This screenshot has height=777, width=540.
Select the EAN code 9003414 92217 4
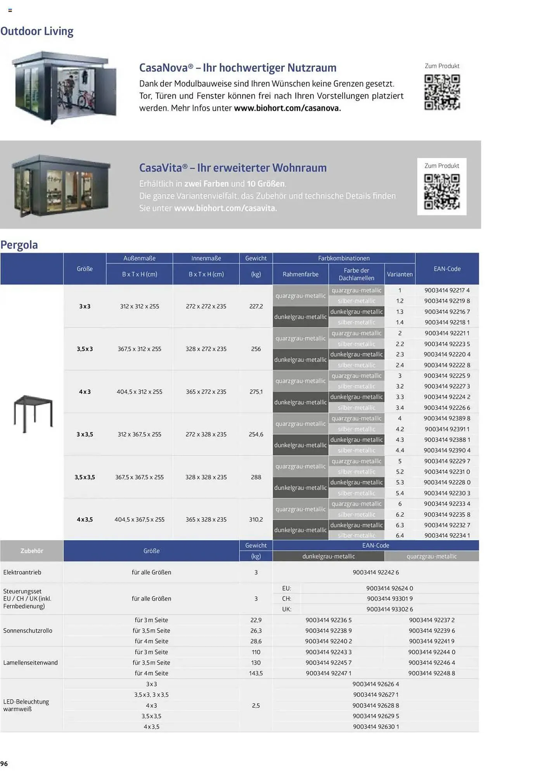[x=447, y=290]
